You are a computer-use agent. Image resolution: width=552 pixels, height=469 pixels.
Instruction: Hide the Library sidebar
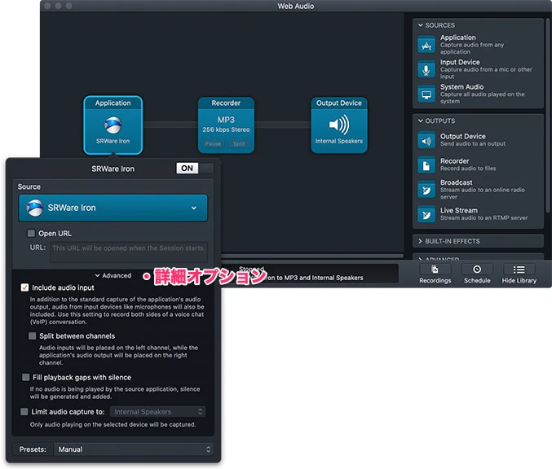coord(519,274)
